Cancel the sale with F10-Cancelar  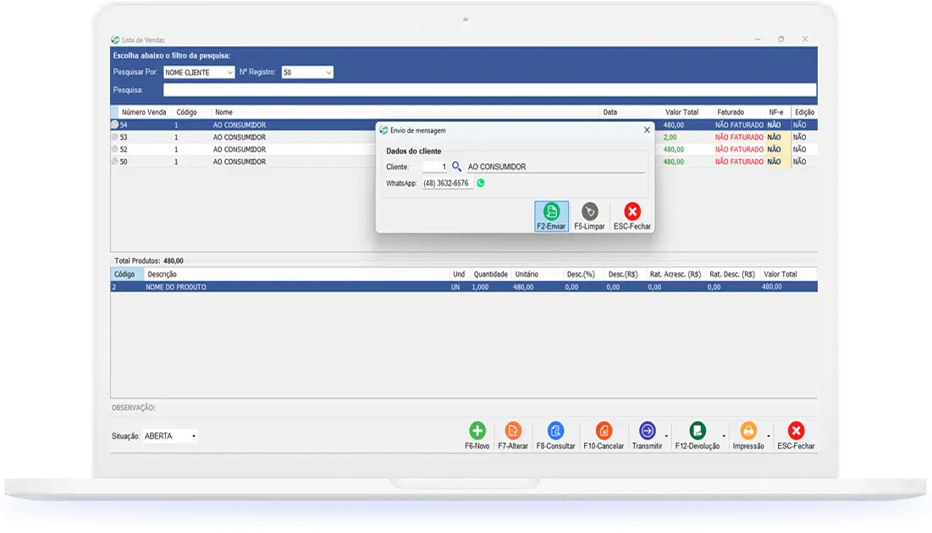pos(604,431)
